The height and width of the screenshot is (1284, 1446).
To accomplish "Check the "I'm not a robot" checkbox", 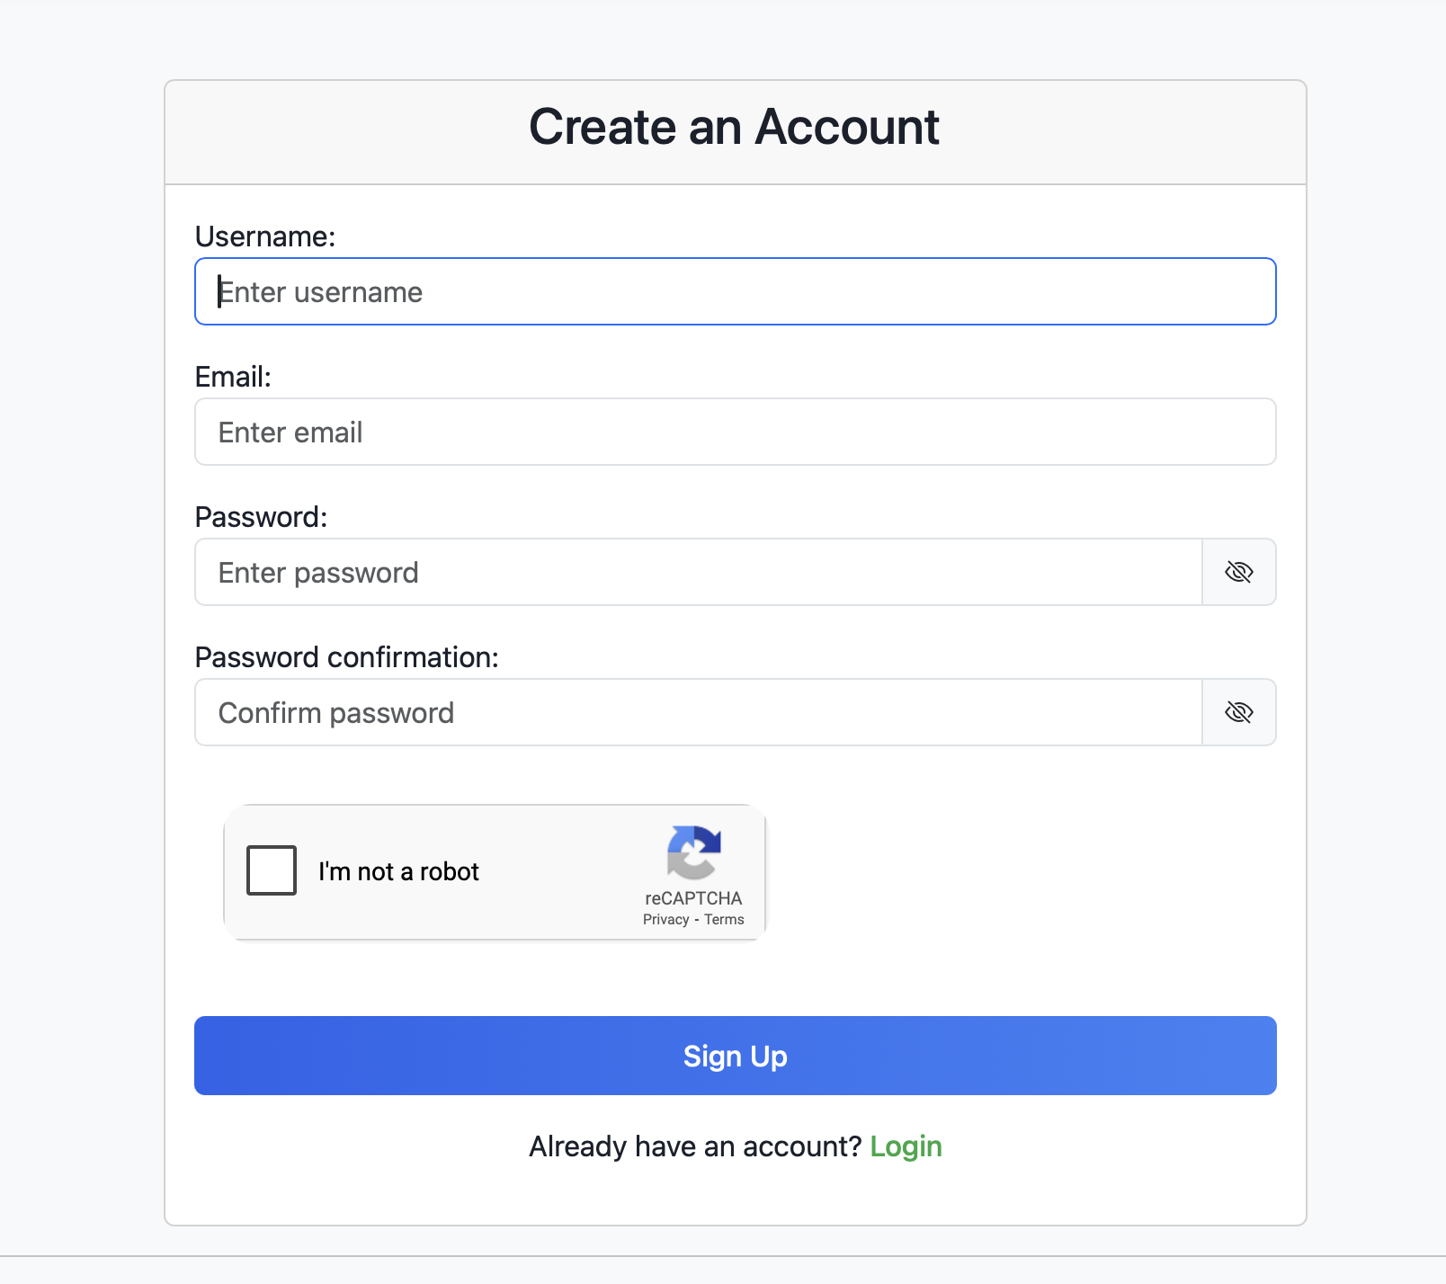I will 272,870.
